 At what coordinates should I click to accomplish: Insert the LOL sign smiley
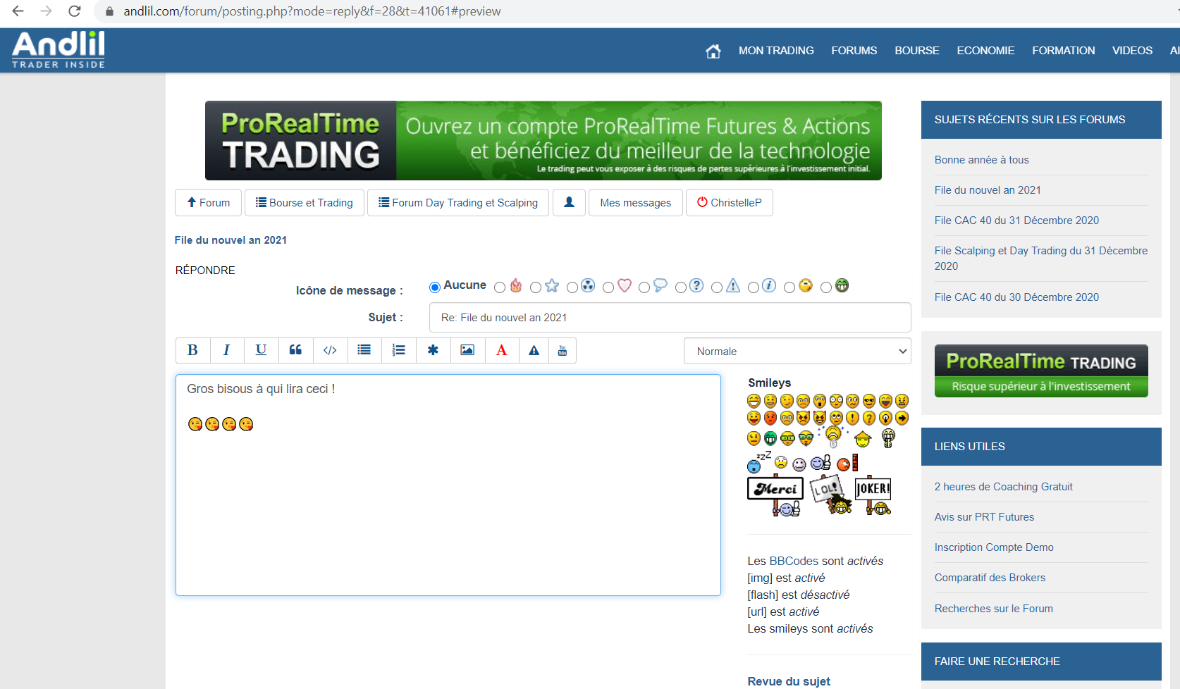tap(830, 496)
